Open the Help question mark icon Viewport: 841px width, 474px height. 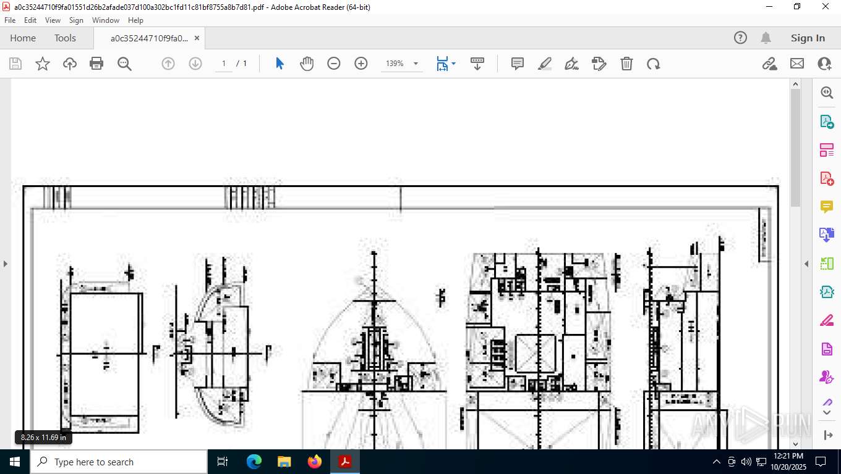[740, 38]
